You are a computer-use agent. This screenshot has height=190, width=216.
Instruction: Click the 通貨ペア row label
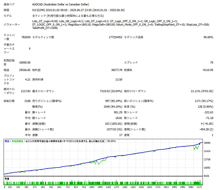tap(9, 4)
